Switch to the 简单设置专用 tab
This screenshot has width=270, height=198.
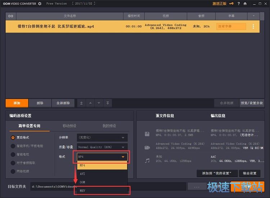[30, 126]
